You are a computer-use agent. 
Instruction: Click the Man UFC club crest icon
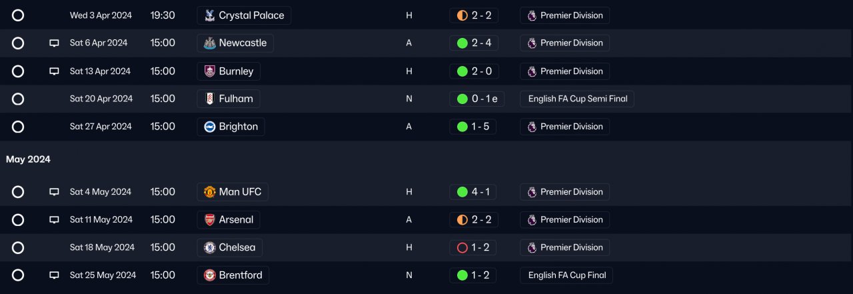coord(210,192)
